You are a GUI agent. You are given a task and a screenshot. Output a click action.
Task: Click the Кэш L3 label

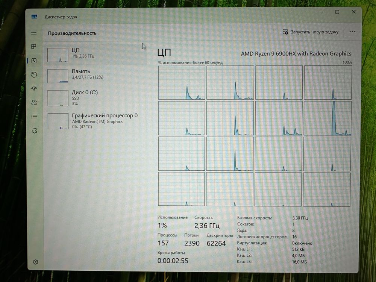tap(244, 261)
